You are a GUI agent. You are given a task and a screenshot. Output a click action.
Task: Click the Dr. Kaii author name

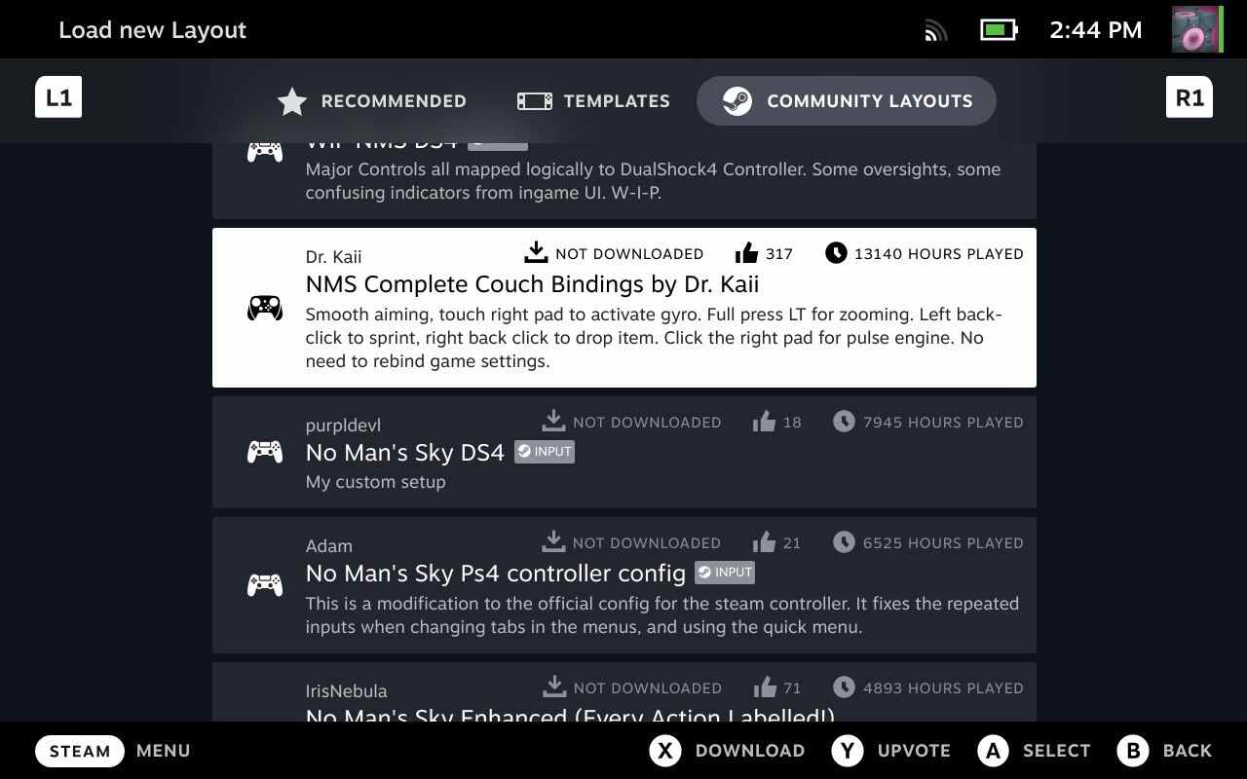334,257
